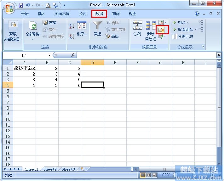Click the Redo icon
The height and width of the screenshot is (181, 224).
(x=38, y=5)
